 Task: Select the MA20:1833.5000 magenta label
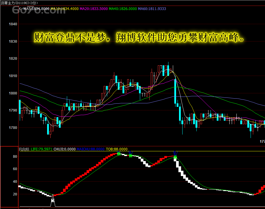click(x=94, y=9)
